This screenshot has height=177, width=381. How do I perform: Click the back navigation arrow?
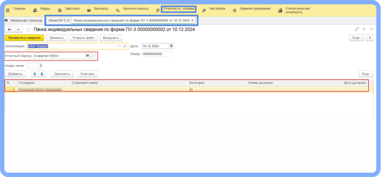click(9, 30)
